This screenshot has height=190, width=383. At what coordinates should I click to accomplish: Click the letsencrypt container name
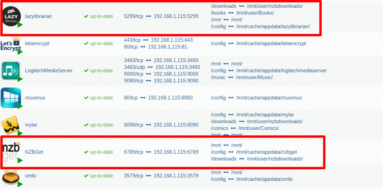point(38,43)
